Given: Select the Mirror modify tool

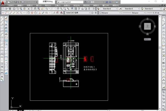Looking at the screenshot, I should 6,25.
